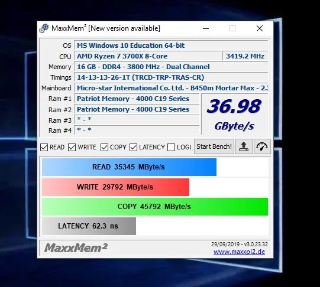Click the Mainboard field 'Micro-star International Co. Ltd.'
This screenshot has height=287, width=320.
(x=171, y=88)
